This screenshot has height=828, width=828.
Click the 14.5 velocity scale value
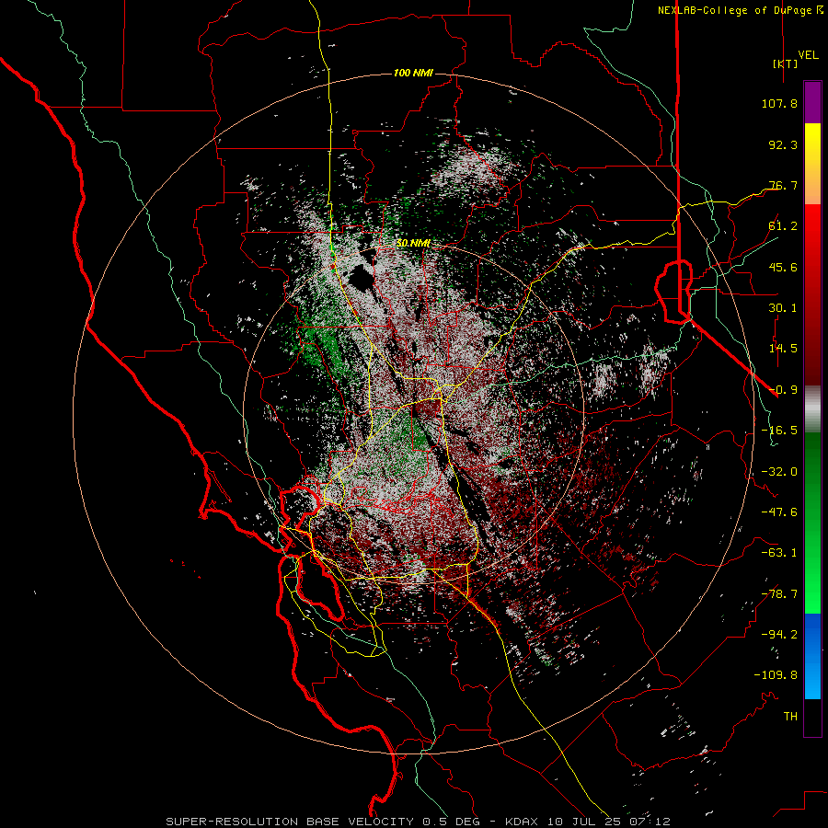pos(783,349)
